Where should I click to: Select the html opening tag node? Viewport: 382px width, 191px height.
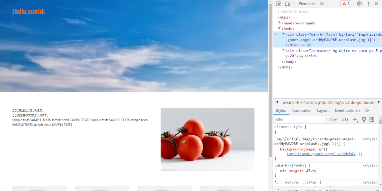[284, 18]
